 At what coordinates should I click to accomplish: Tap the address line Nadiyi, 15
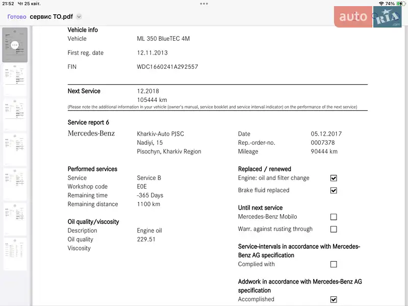[x=149, y=143]
